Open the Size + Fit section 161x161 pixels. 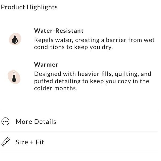[x=79, y=142]
